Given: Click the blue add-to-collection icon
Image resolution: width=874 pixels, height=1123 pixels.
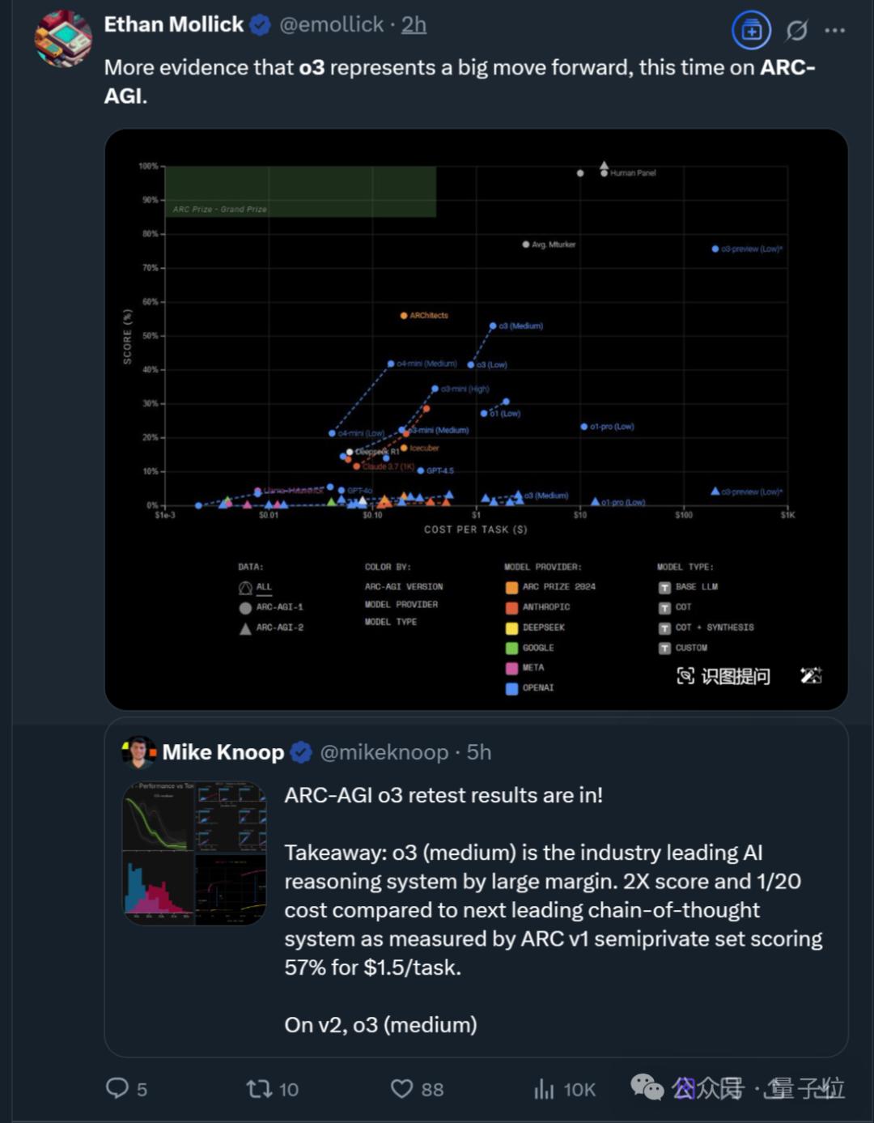Looking at the screenshot, I should pyautogui.click(x=751, y=31).
